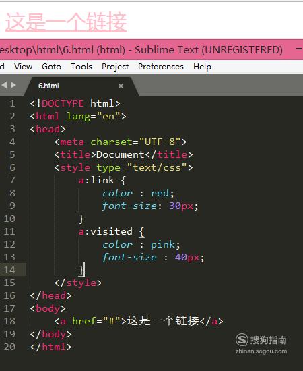Image resolution: width=303 pixels, height=371 pixels.
Task: Open the View menu
Action: 23,67
